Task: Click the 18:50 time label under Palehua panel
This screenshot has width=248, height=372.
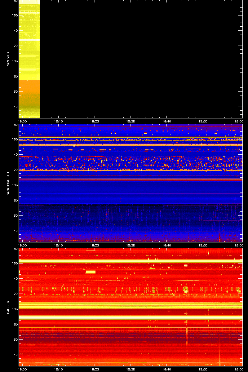Action: tap(203, 370)
